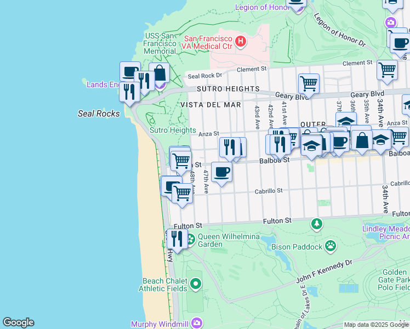Click the restaurant marker beside Queen Wilhelmina Garden
The width and height of the screenshot is (410, 329).
click(x=176, y=239)
